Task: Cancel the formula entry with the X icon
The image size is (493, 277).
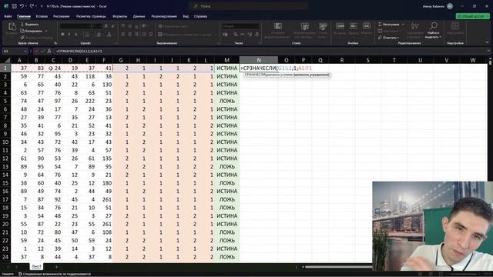Action: coord(36,51)
